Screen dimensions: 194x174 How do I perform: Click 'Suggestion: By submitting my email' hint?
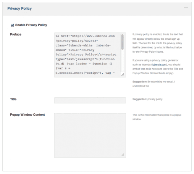pyautogui.click(x=154, y=84)
